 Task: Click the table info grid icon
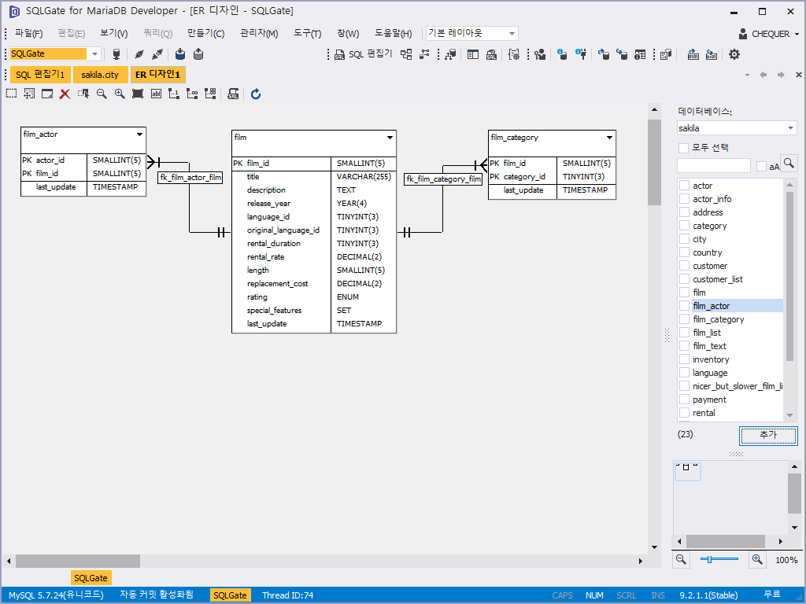pos(640,54)
